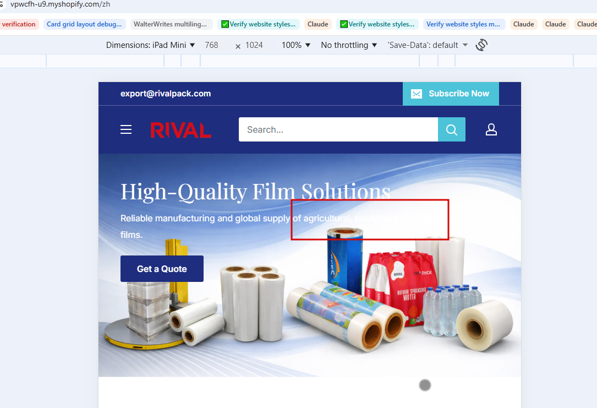
Task: Click the export@rivalpack.com email link
Action: coord(166,94)
